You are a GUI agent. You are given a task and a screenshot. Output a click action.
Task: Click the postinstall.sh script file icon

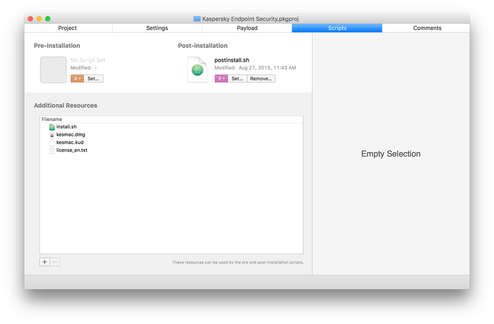(197, 70)
